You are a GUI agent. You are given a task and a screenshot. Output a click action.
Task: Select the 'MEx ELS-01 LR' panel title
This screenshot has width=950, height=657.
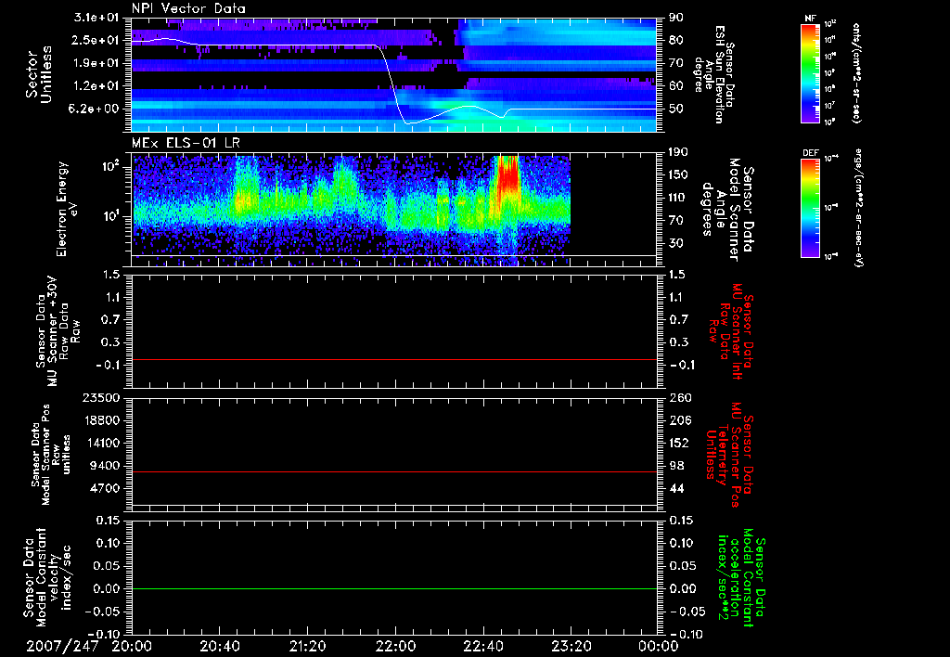185,143
